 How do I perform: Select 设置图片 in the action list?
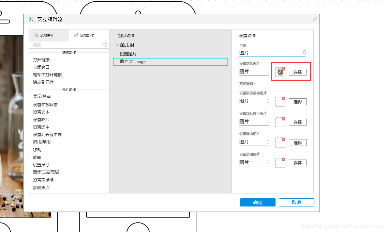click(41, 119)
